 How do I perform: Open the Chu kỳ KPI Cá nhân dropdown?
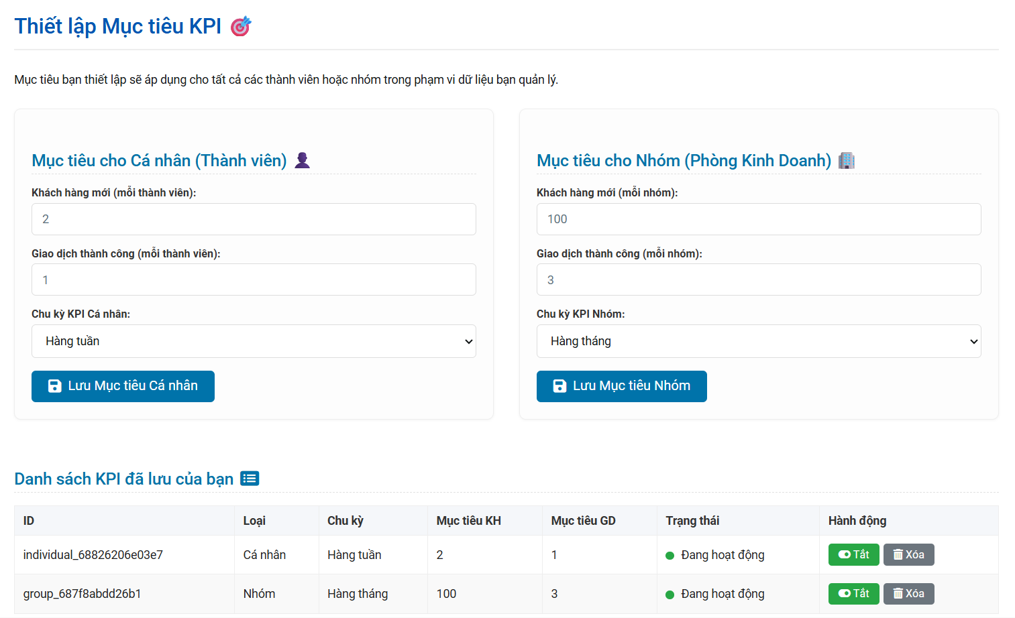coord(254,341)
